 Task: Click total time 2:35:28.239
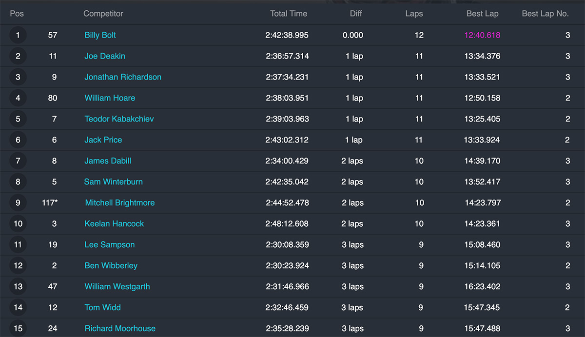tap(287, 329)
